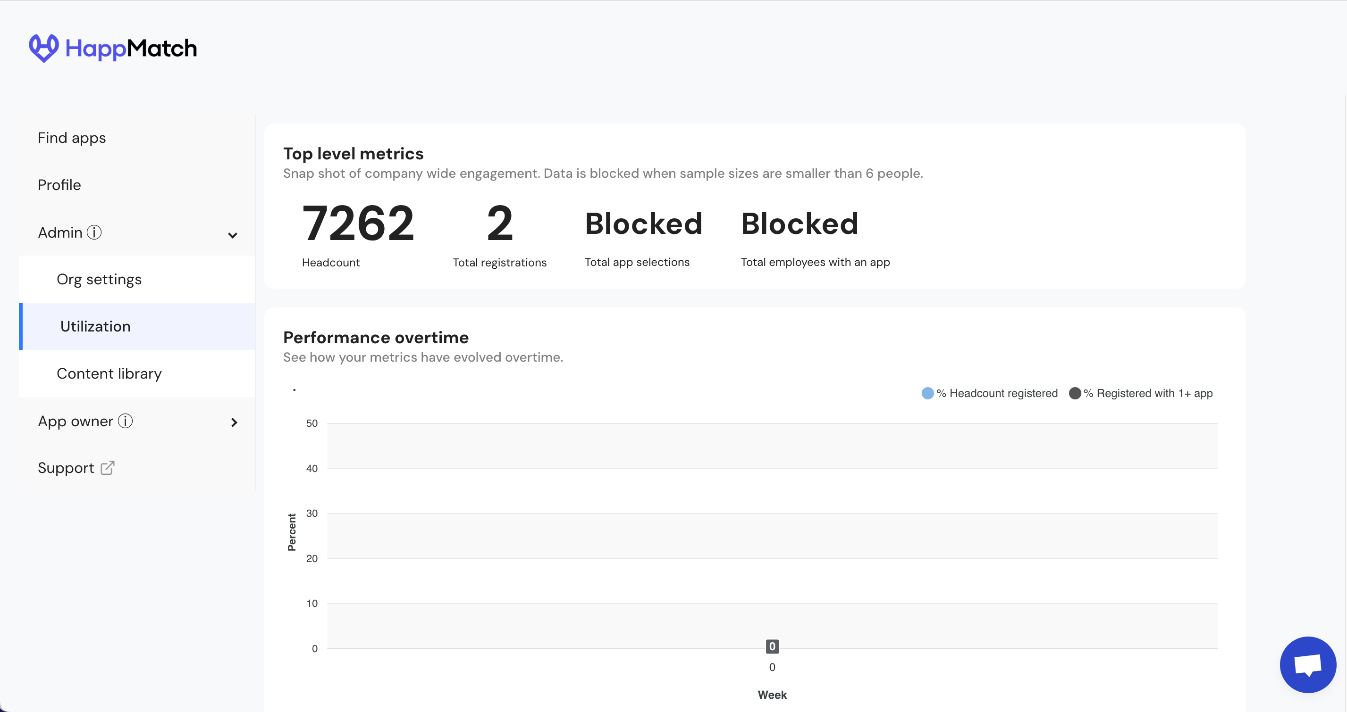The width and height of the screenshot is (1347, 712).
Task: Click the info icon next to Admin
Action: [94, 232]
